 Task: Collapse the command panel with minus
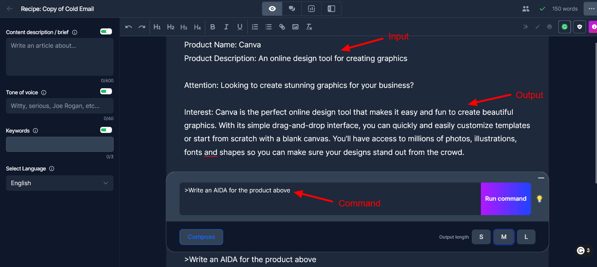[541, 178]
